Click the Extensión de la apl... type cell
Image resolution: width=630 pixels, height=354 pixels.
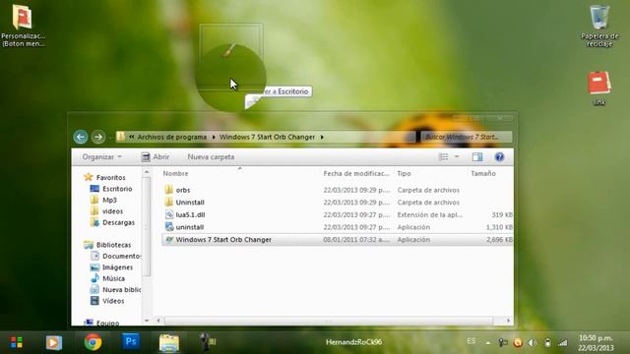(x=430, y=214)
